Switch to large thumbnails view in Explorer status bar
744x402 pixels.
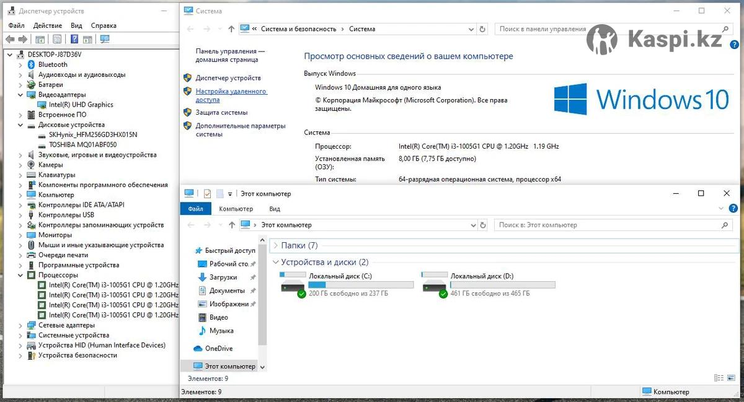732,378
